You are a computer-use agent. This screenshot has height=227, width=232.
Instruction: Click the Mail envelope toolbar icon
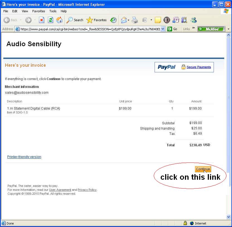click(124, 20)
